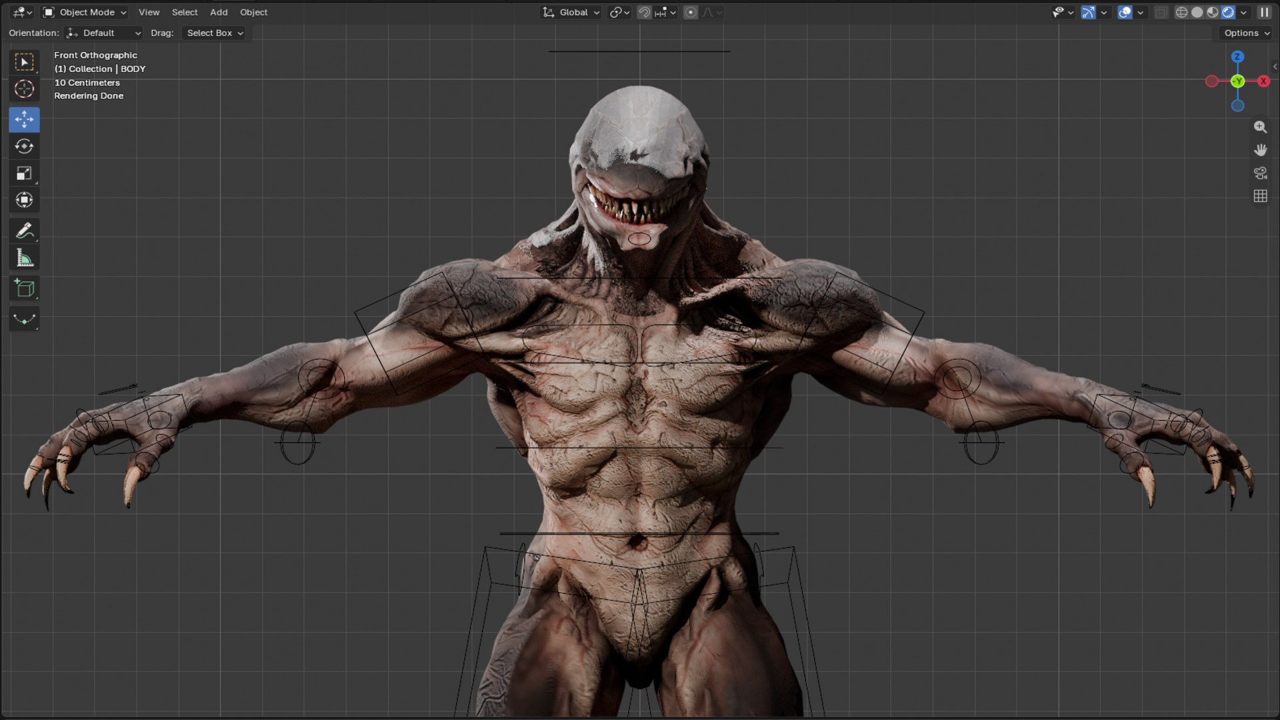Viewport: 1280px width, 720px height.
Task: Open the snapping options dropdown
Action: coord(665,12)
